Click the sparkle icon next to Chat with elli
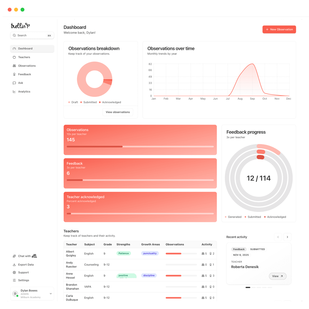 (x=14, y=256)
